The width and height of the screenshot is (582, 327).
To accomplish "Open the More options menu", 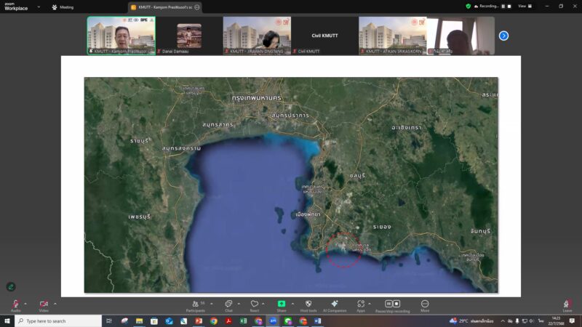I will [x=425, y=304].
